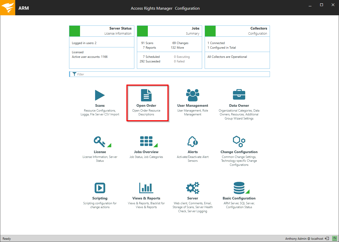The height and width of the screenshot is (242, 339).
Task: Click the green health monitor status icon
Action: point(335,238)
